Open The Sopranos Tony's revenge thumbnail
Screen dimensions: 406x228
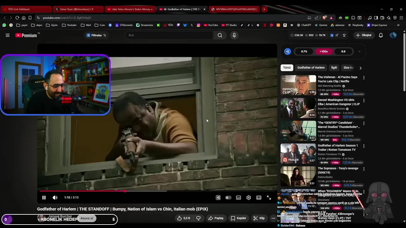click(298, 176)
